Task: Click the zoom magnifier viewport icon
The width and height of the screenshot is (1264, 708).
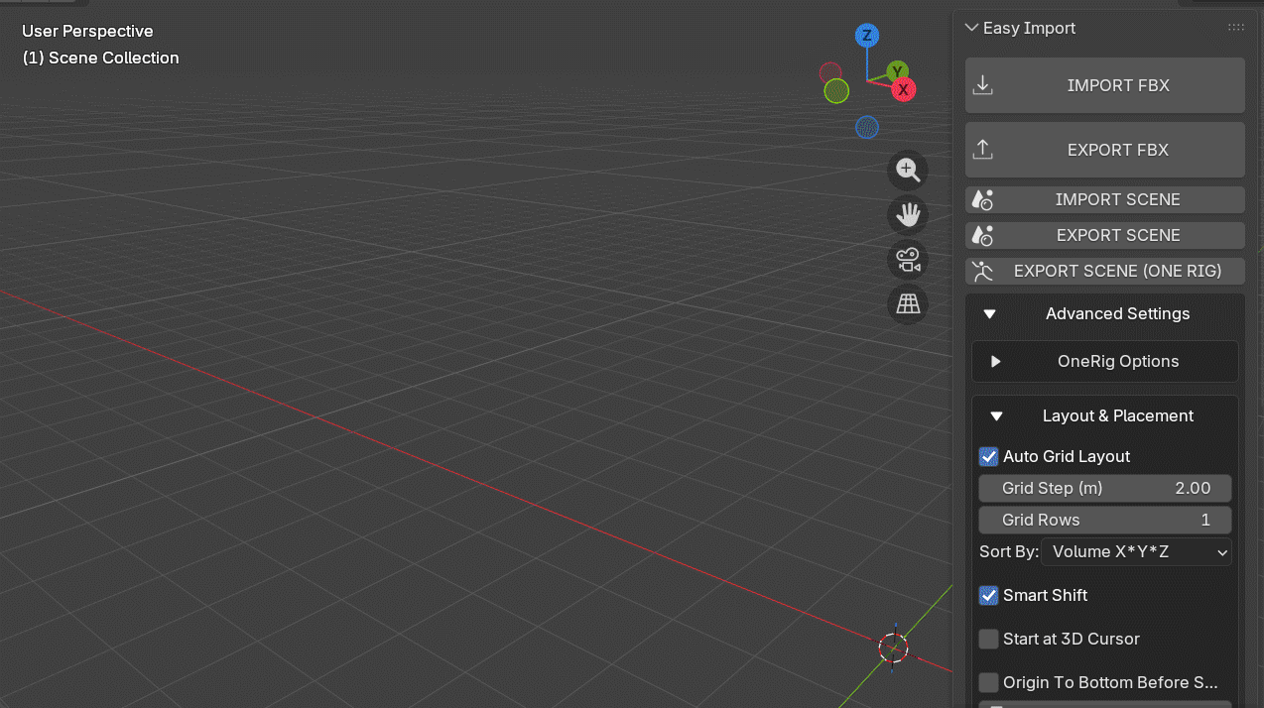Action: (907, 170)
